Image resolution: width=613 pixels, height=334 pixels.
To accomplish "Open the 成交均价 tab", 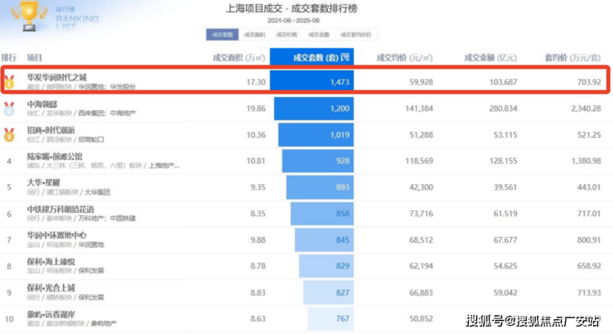I will click(287, 35).
